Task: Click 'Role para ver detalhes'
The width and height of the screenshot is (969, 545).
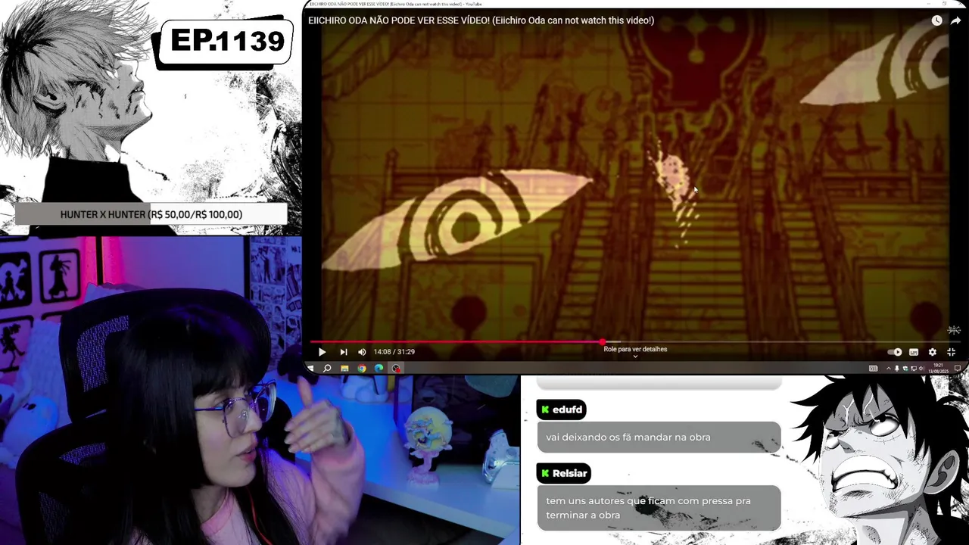Action: [635, 349]
